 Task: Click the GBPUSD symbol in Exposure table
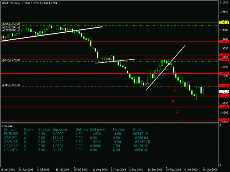(11, 142)
